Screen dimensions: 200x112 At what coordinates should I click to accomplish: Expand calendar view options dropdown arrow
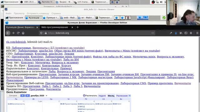click(x=130, y=96)
